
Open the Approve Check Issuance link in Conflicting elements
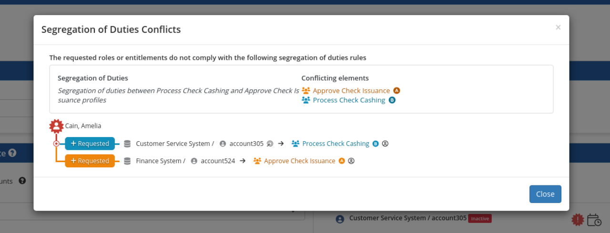tap(351, 91)
